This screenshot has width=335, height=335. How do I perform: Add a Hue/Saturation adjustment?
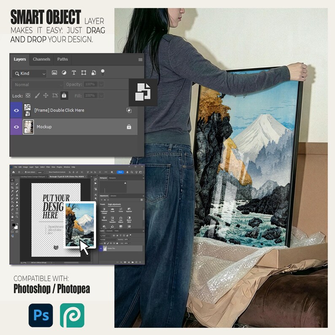click(112, 219)
